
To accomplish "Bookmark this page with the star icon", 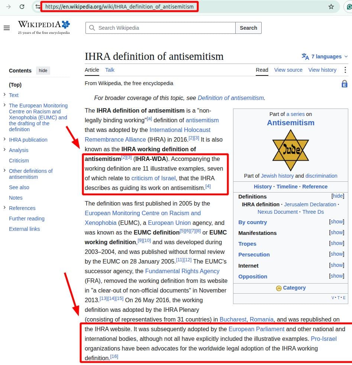I will pyautogui.click(x=331, y=7).
